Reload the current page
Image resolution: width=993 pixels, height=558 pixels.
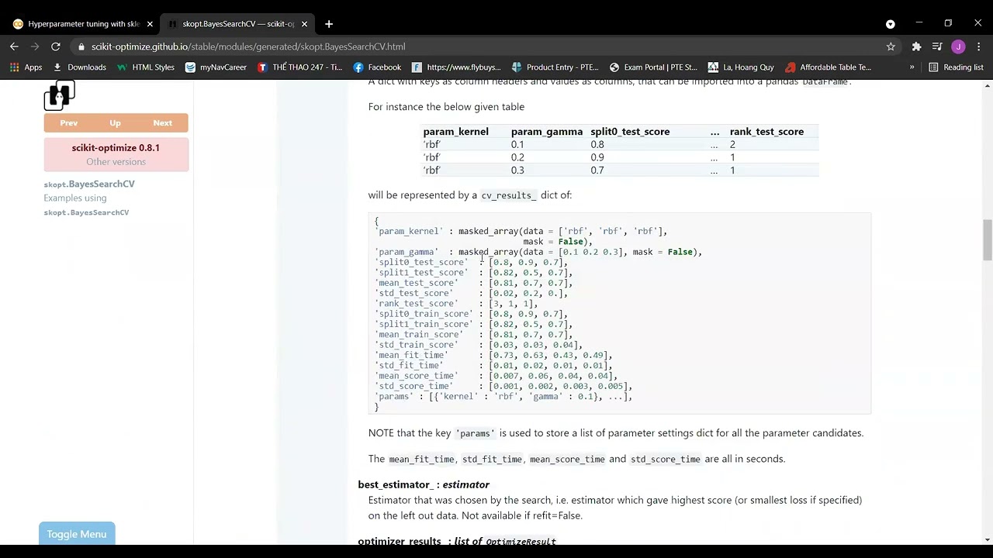pos(56,46)
